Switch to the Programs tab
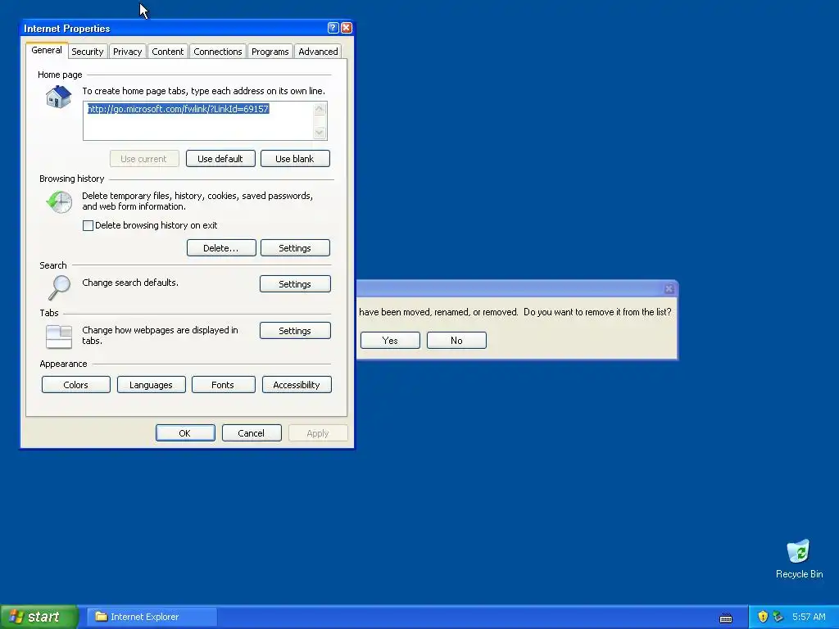839x629 pixels. (x=270, y=52)
